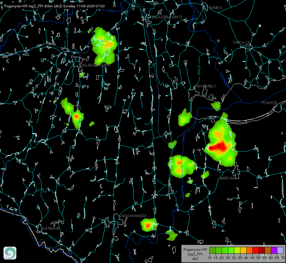Screen dimensions: 286x263
Task: Click the 50–55 dBZ dark red swatch
Action: pos(262,250)
